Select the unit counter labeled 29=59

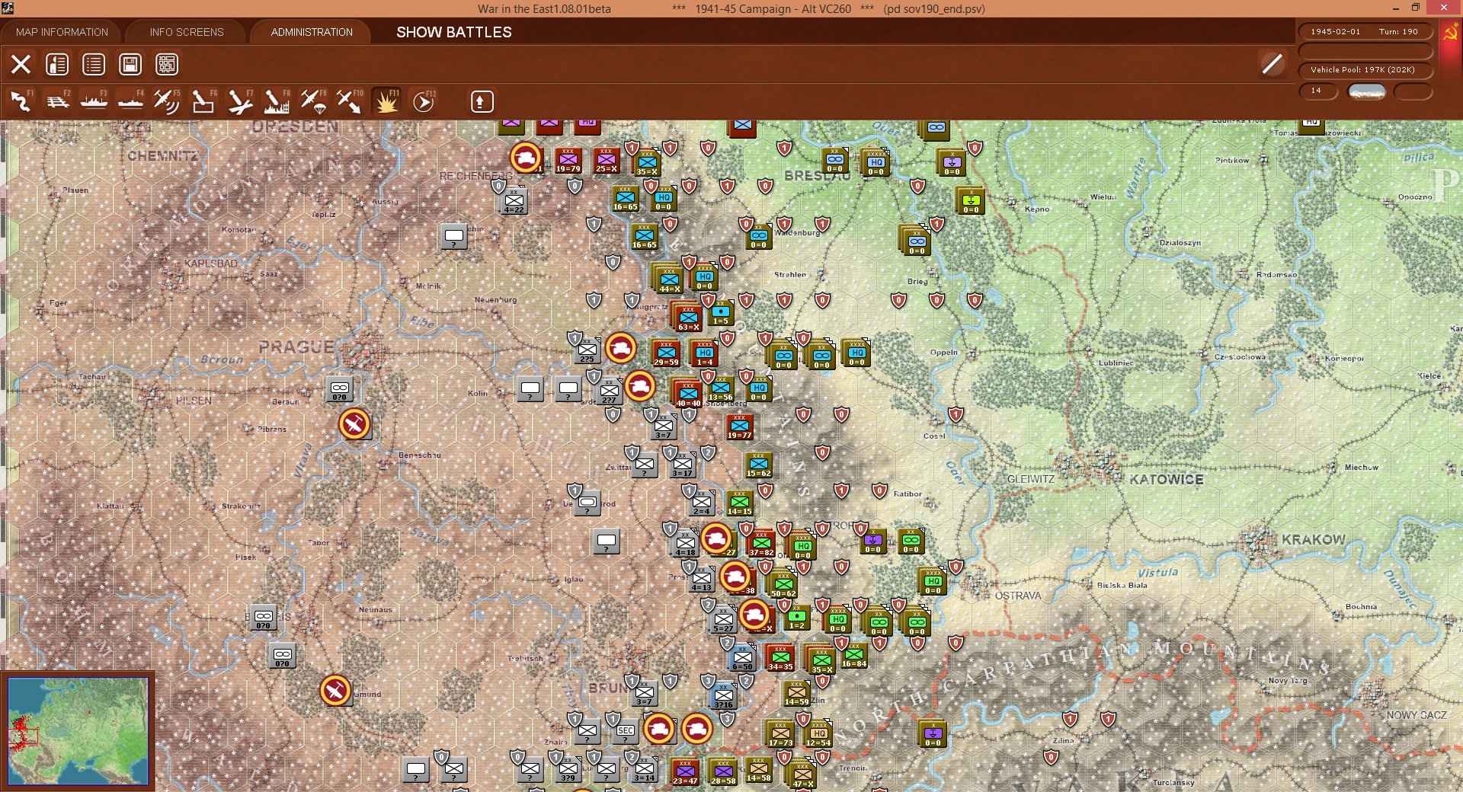click(666, 352)
